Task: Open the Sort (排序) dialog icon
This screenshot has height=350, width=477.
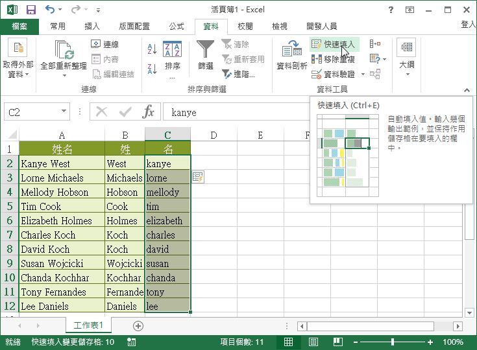Action: click(172, 49)
